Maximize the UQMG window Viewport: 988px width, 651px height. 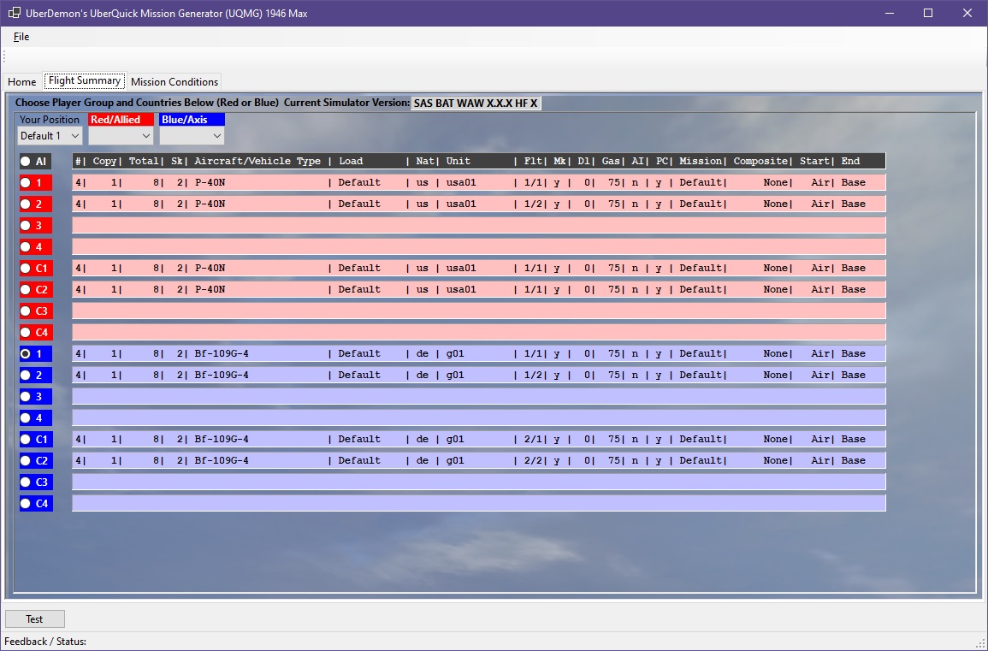tap(928, 13)
